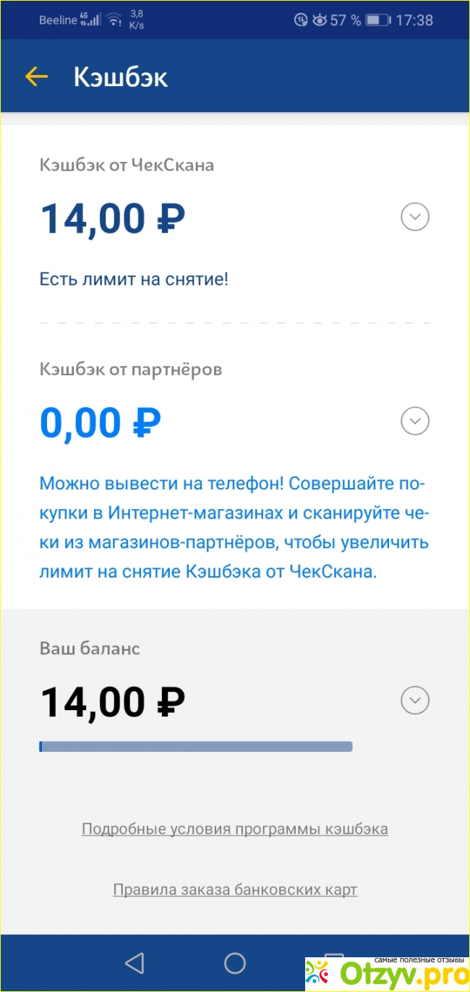Open Подробные условия программы кэшбэка link
The image size is (470, 992).
[235, 829]
